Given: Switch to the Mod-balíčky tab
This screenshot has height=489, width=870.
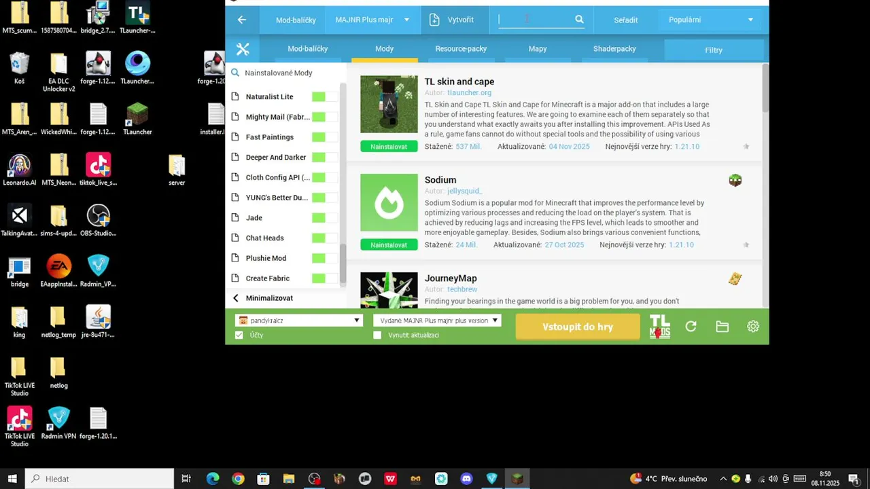Looking at the screenshot, I should tap(307, 49).
